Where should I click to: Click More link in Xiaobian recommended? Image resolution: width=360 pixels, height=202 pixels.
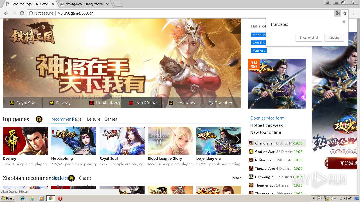pos(237,178)
